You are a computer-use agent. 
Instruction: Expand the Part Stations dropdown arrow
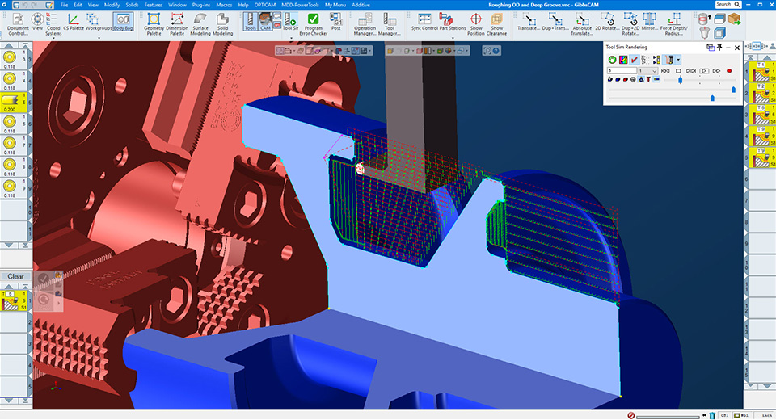pos(453,38)
